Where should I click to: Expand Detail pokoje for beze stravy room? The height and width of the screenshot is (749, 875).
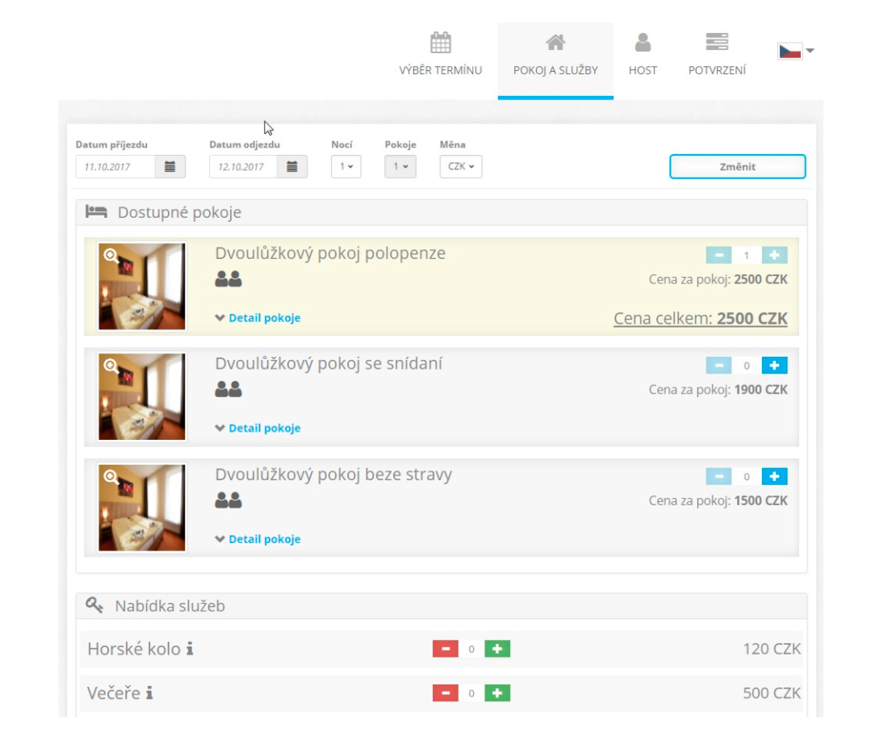point(257,539)
